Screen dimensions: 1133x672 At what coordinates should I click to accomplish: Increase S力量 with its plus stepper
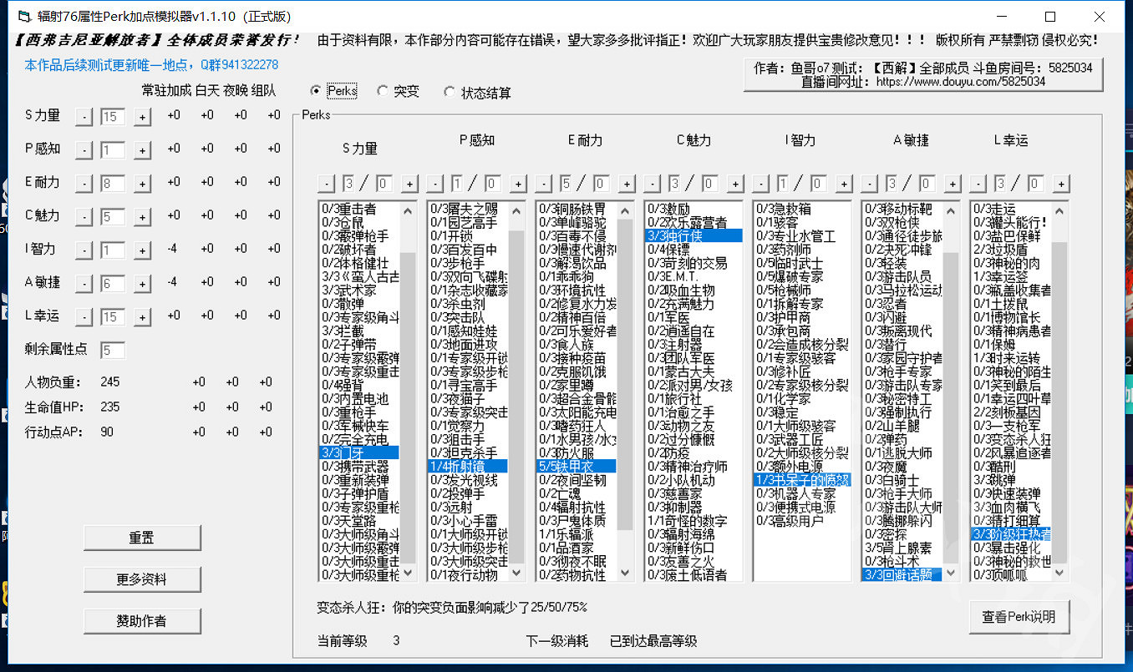pos(142,117)
